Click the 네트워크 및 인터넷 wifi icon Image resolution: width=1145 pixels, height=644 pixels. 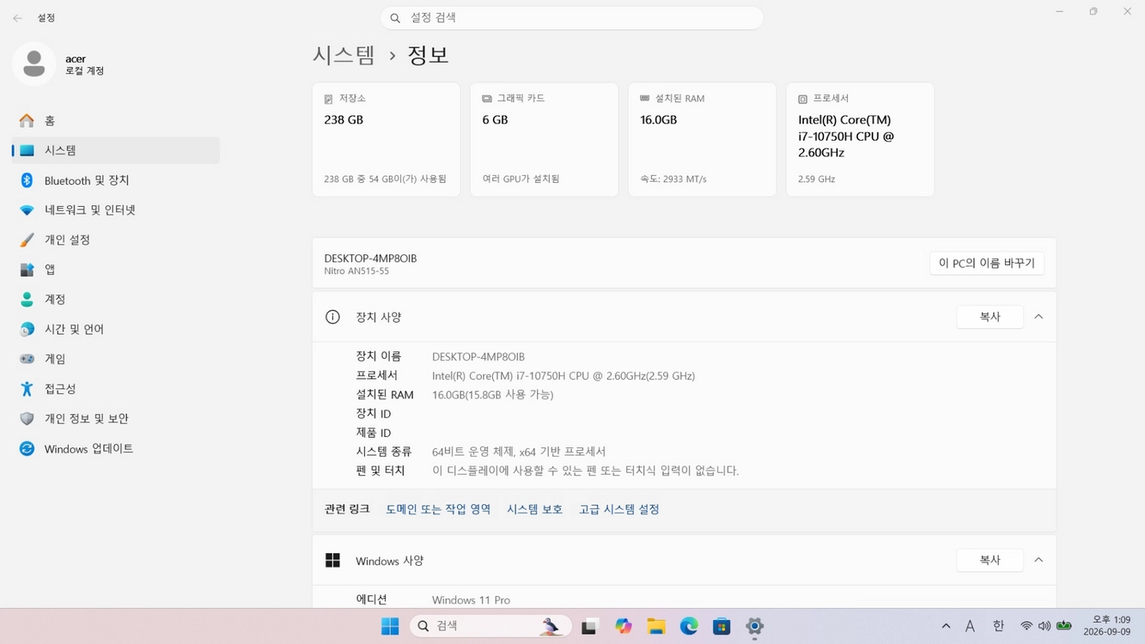click(x=27, y=210)
